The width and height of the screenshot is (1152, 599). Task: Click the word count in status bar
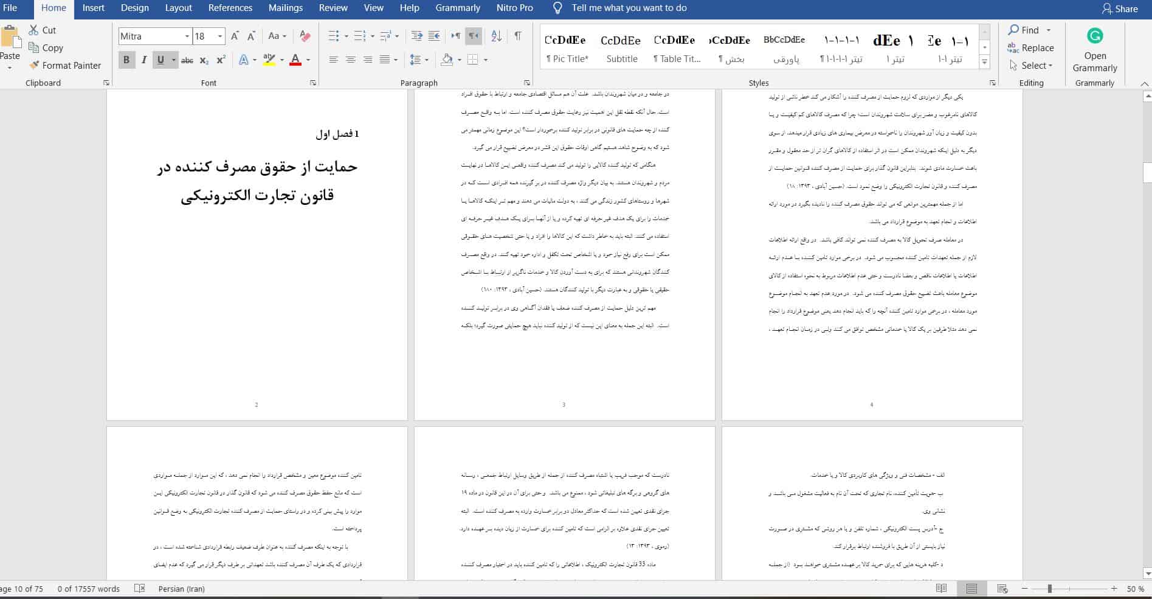(89, 589)
